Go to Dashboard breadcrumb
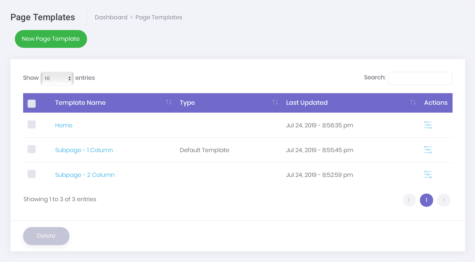Screen dimensions: 475x262 111,17
